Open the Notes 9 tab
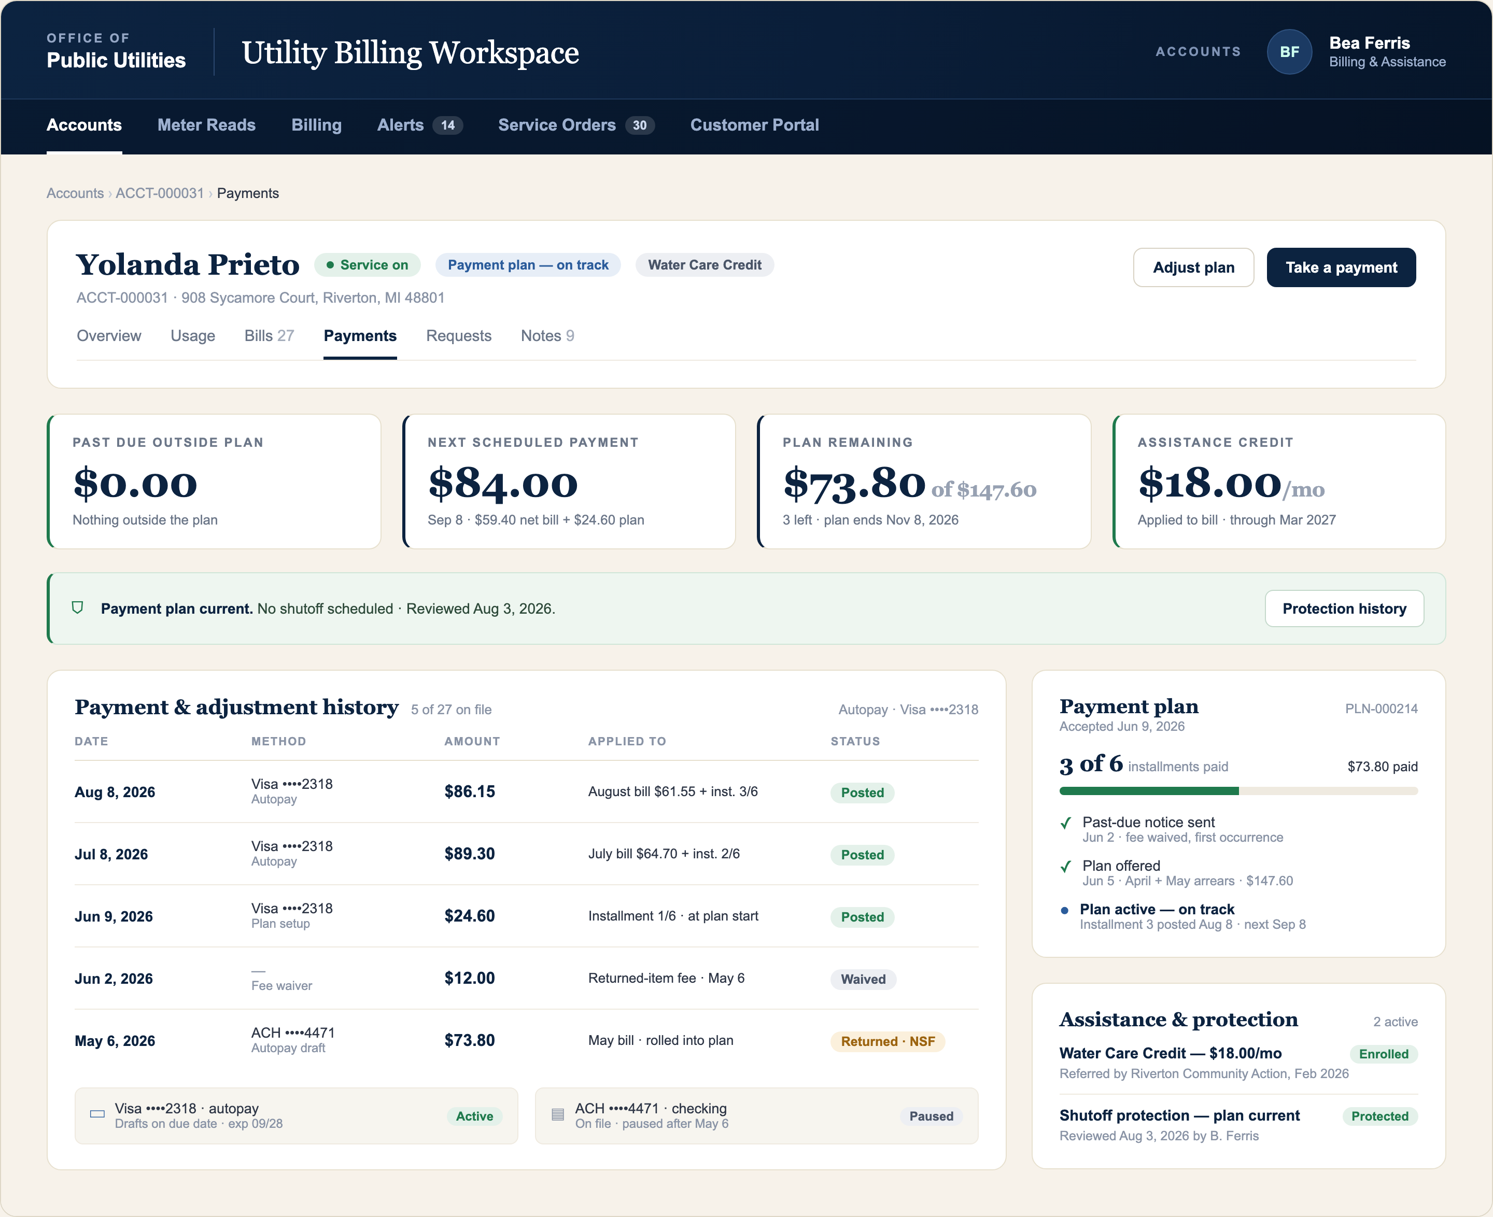Image resolution: width=1493 pixels, height=1217 pixels. coord(547,336)
